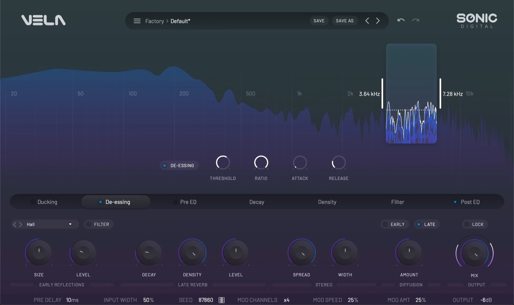Open the Hall reverb type dropdown
Screen dimensions: 514x305
[x=49, y=224]
